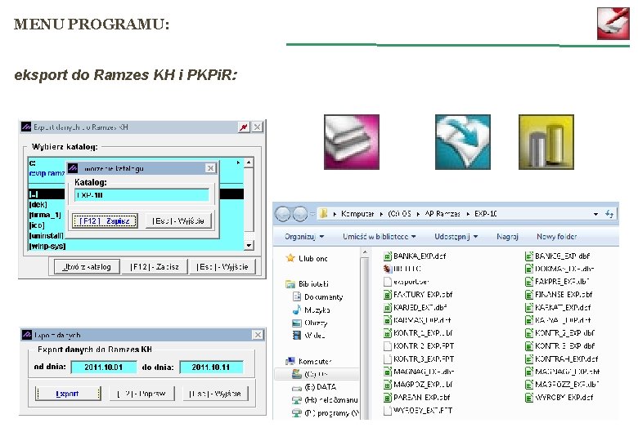Select the WYROBY_EXP.FPT file icon
Screen dimensions: 638x441
(388, 410)
